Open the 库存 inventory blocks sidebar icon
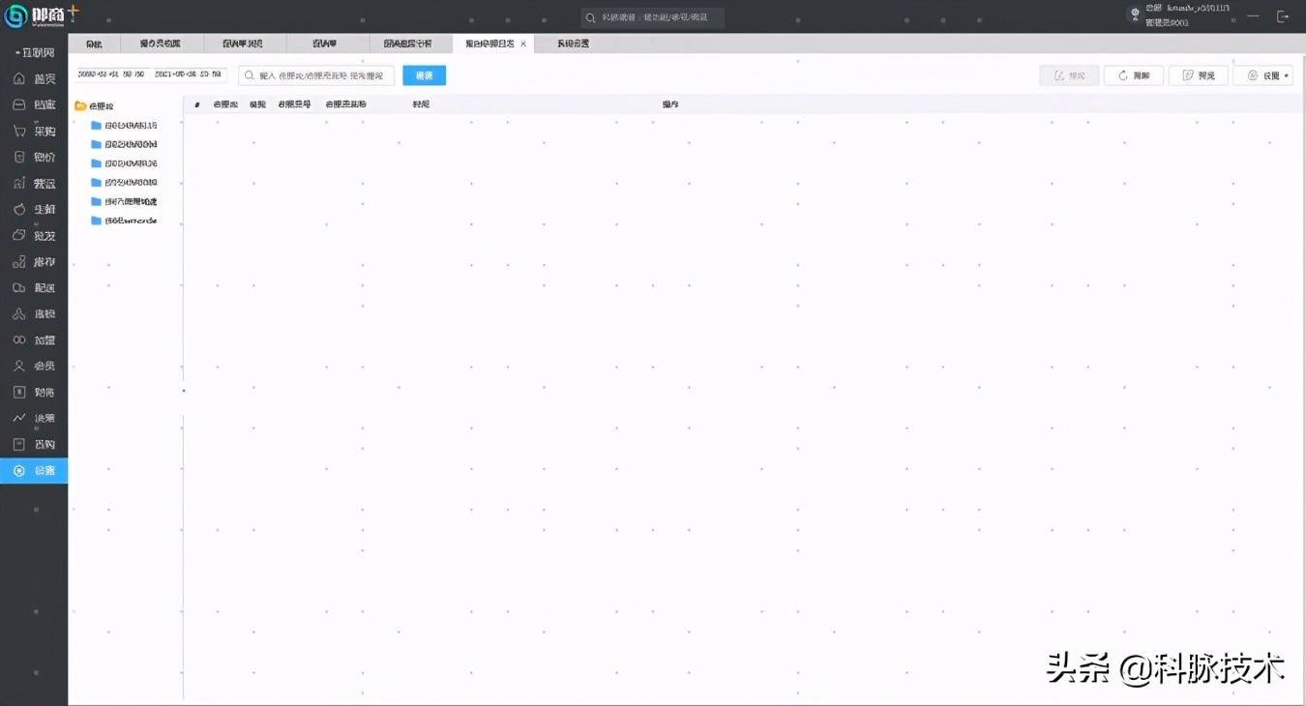The height and width of the screenshot is (706, 1306). coord(18,262)
